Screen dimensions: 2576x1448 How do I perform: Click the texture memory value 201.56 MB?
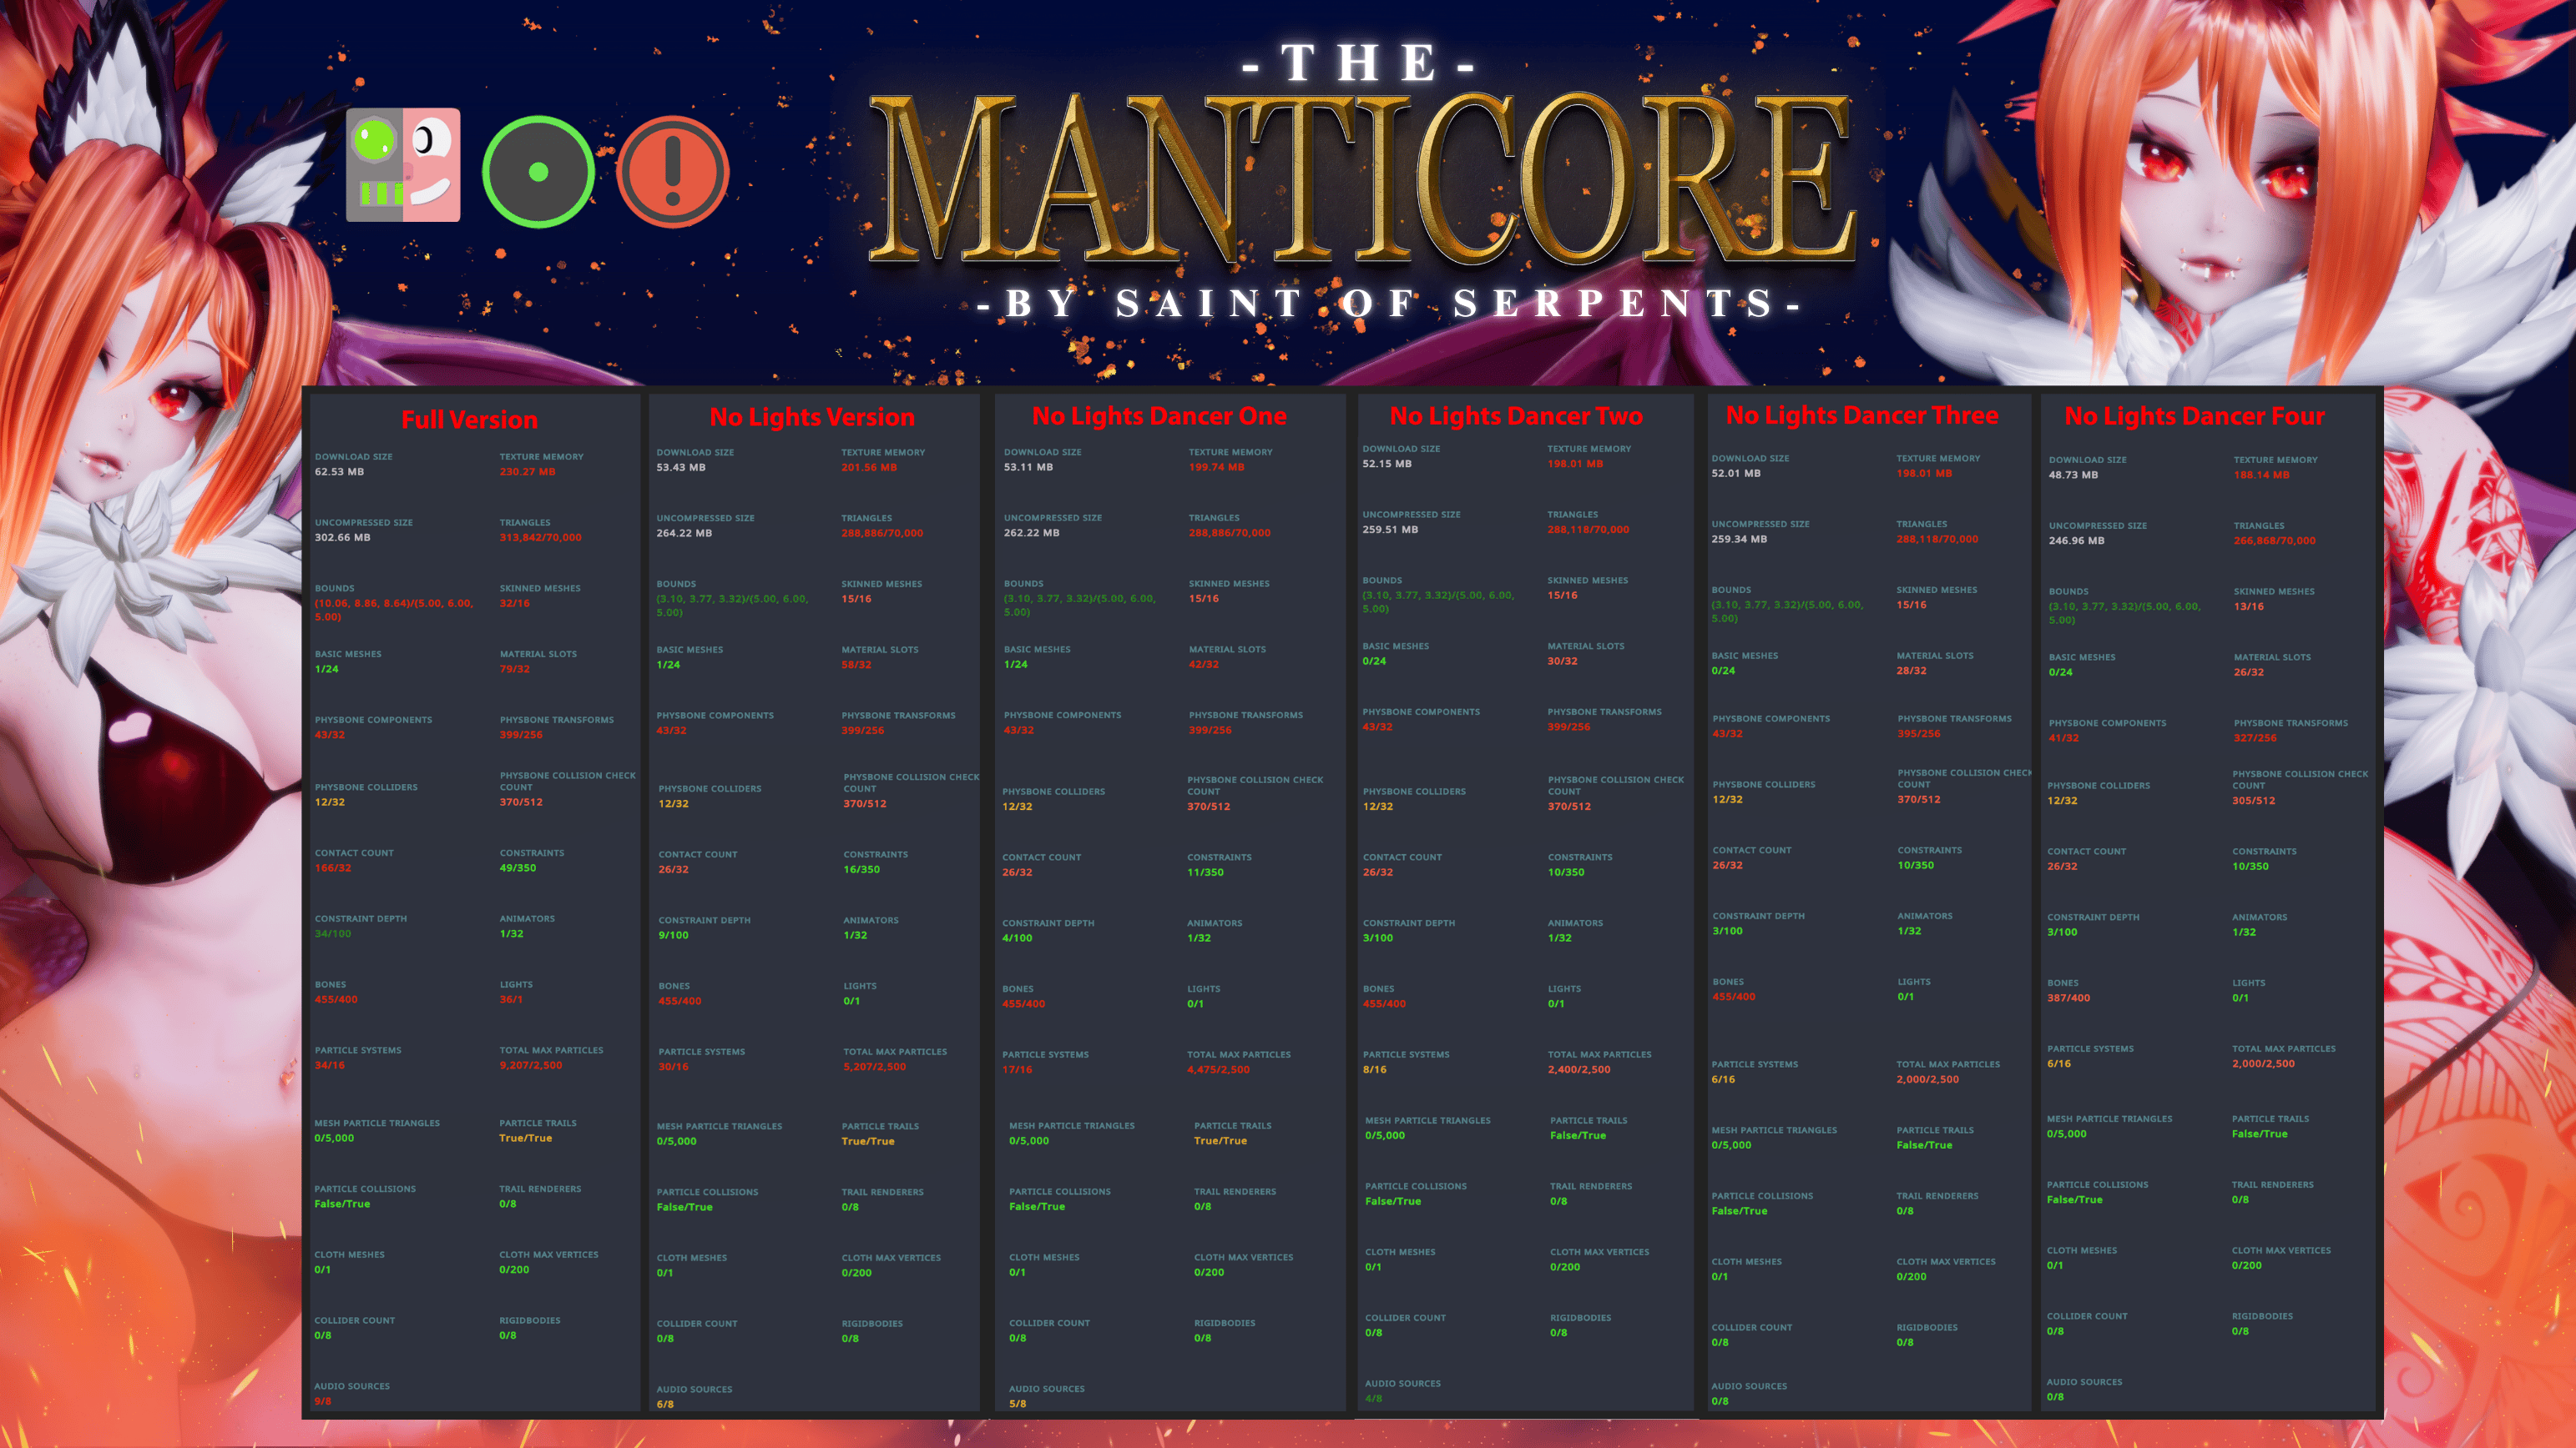(x=869, y=468)
